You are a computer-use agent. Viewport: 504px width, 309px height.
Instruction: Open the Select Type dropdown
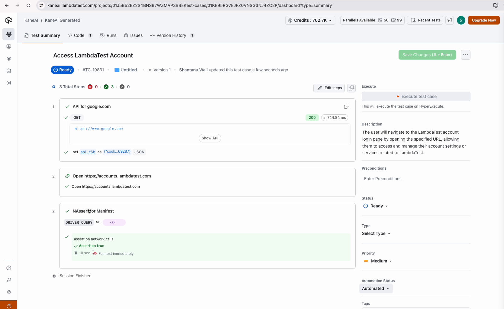(x=376, y=233)
